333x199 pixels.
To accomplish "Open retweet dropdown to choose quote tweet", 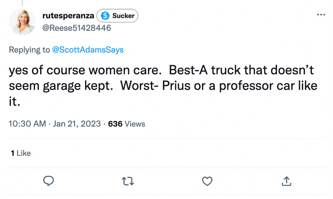I will point(128,181).
